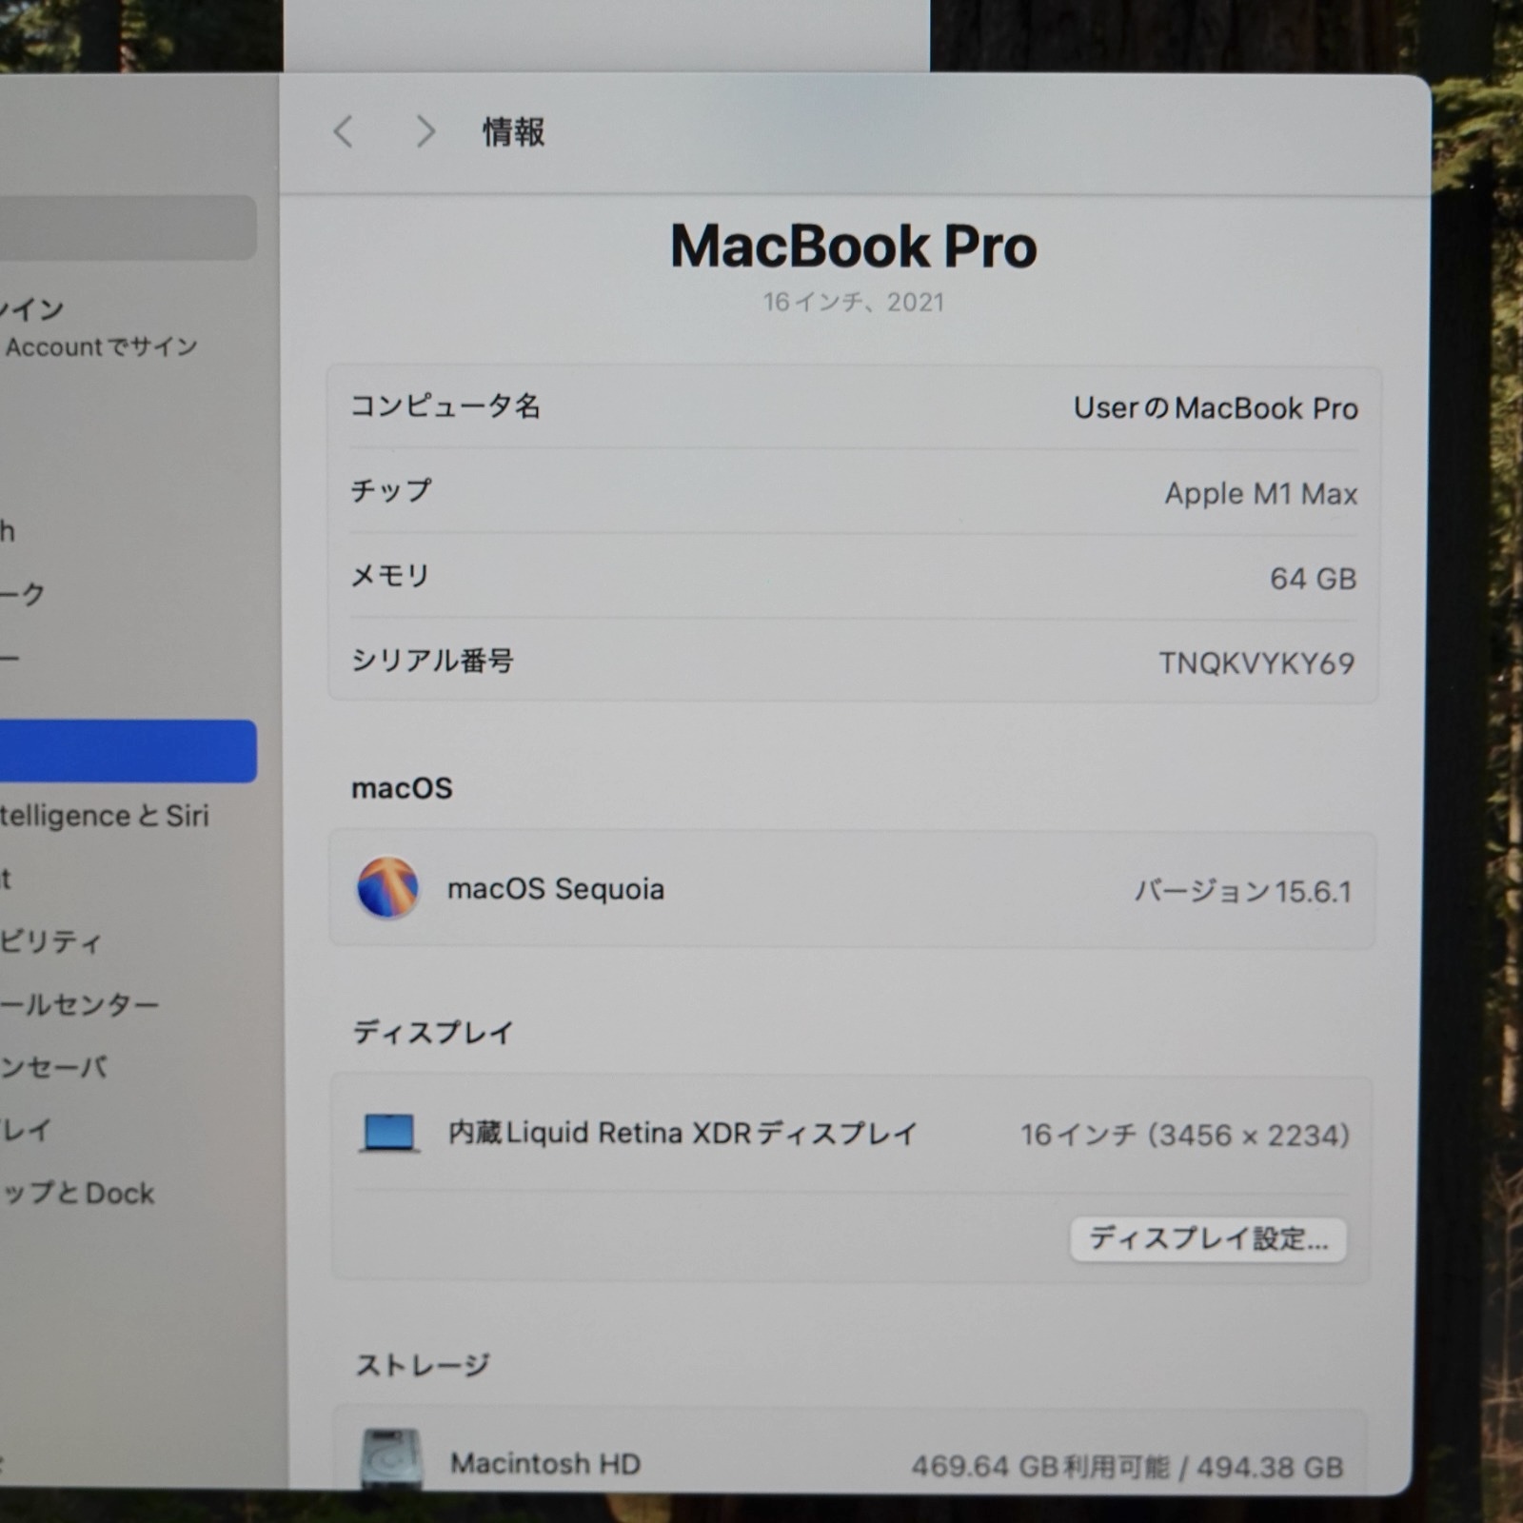Select the highlighted blue sidebar item
Screen dimensions: 1523x1523
[x=128, y=751]
